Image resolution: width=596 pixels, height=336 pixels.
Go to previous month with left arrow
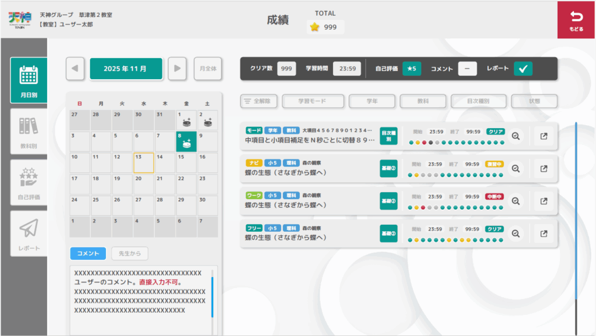coord(75,69)
